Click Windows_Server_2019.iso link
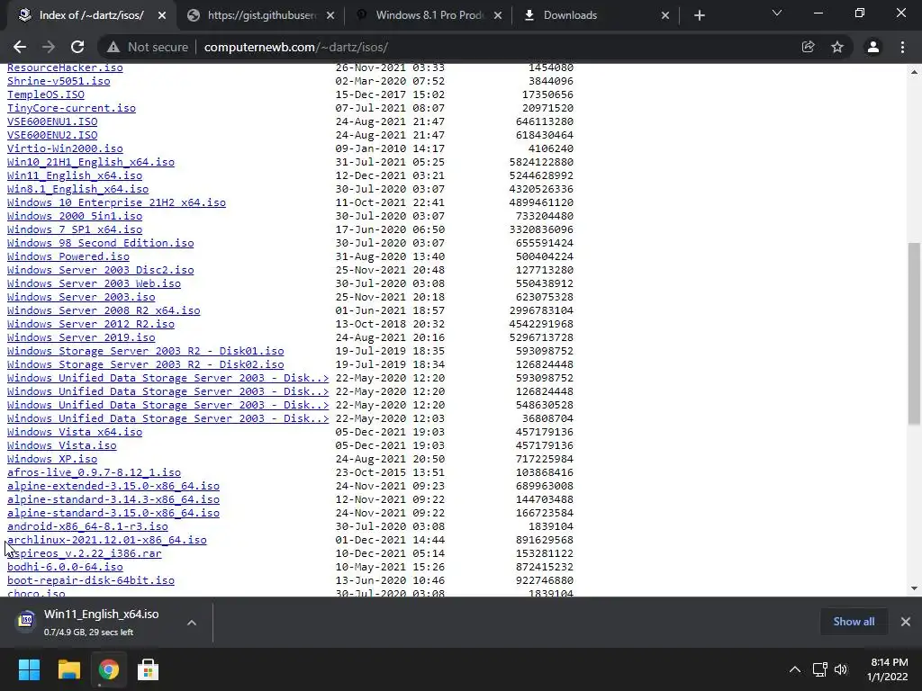This screenshot has width=922, height=691. pyautogui.click(x=81, y=338)
